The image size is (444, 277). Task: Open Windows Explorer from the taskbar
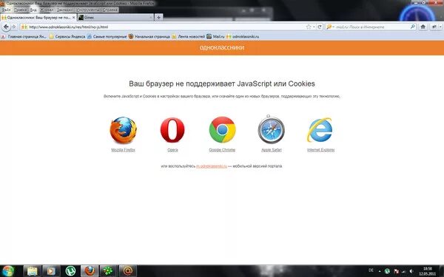(33, 271)
